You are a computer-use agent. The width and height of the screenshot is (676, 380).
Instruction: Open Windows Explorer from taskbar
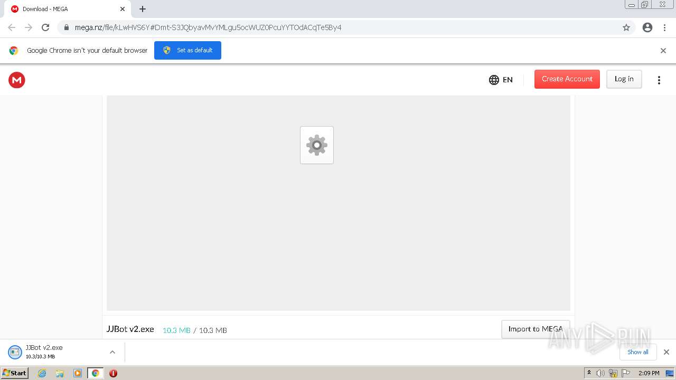pos(60,373)
